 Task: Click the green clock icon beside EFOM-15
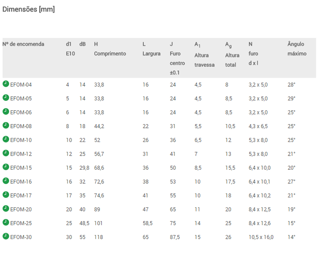(x=6, y=167)
